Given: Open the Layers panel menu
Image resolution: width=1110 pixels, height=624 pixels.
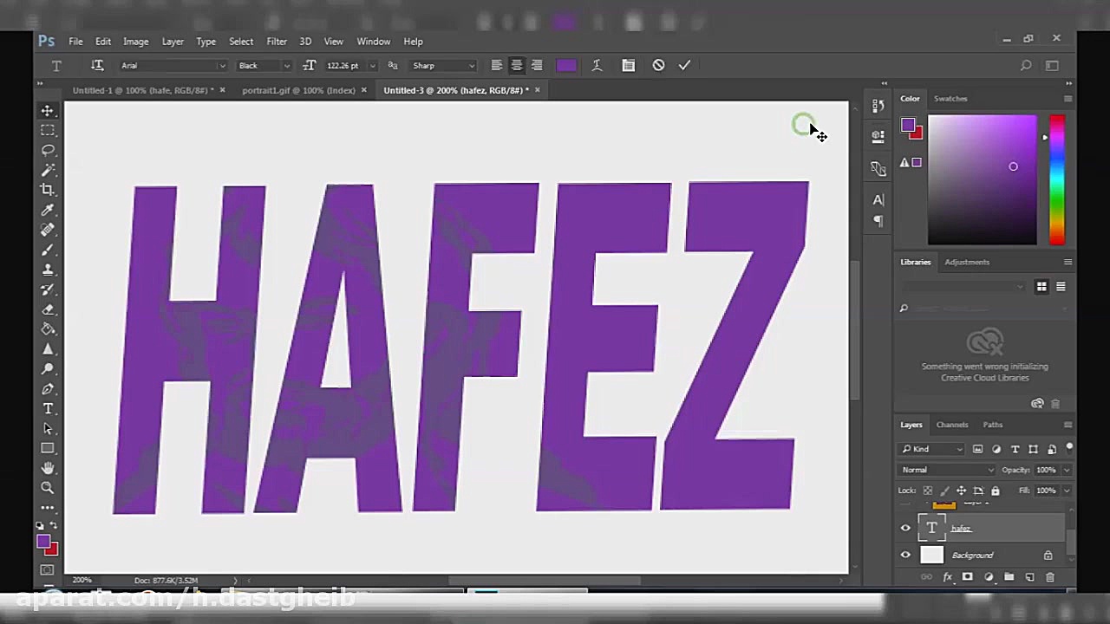Looking at the screenshot, I should coord(1068,425).
